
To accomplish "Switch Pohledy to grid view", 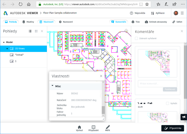I will click(36, 31).
